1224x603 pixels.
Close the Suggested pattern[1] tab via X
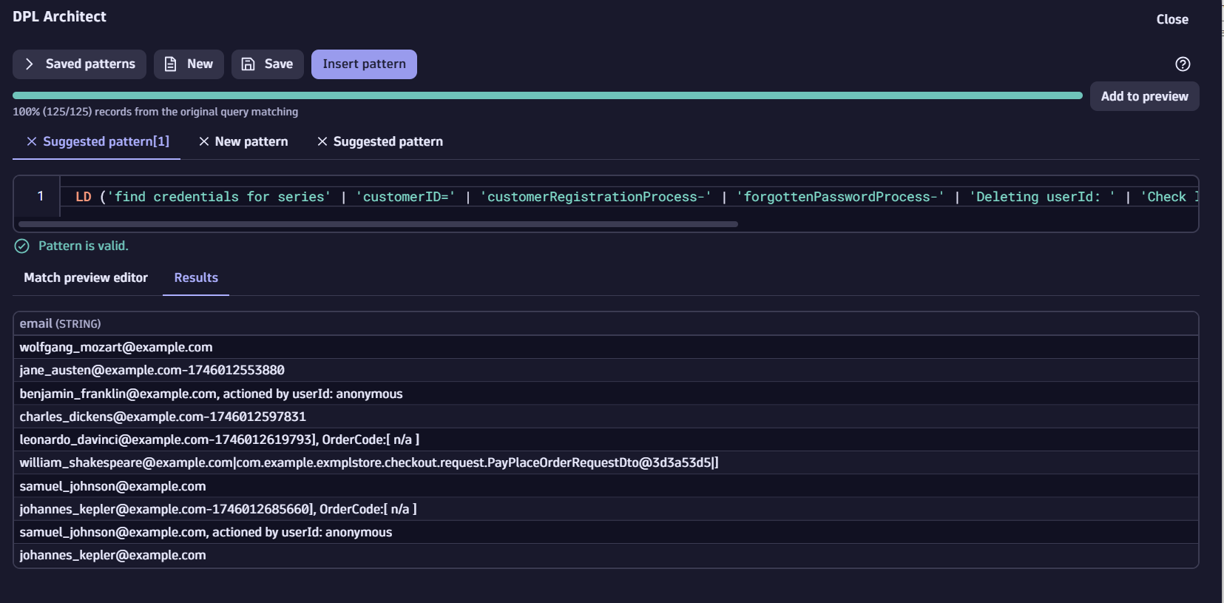[32, 141]
